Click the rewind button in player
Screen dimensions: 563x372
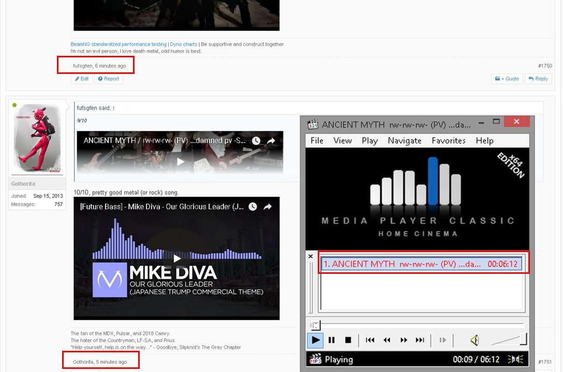(387, 340)
